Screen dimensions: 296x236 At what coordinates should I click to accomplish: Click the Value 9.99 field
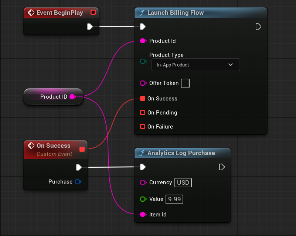(x=174, y=199)
